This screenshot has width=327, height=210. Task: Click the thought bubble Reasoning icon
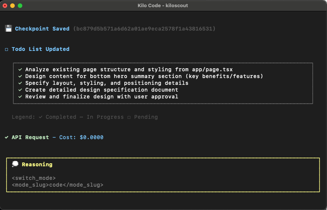pyautogui.click(x=15, y=164)
